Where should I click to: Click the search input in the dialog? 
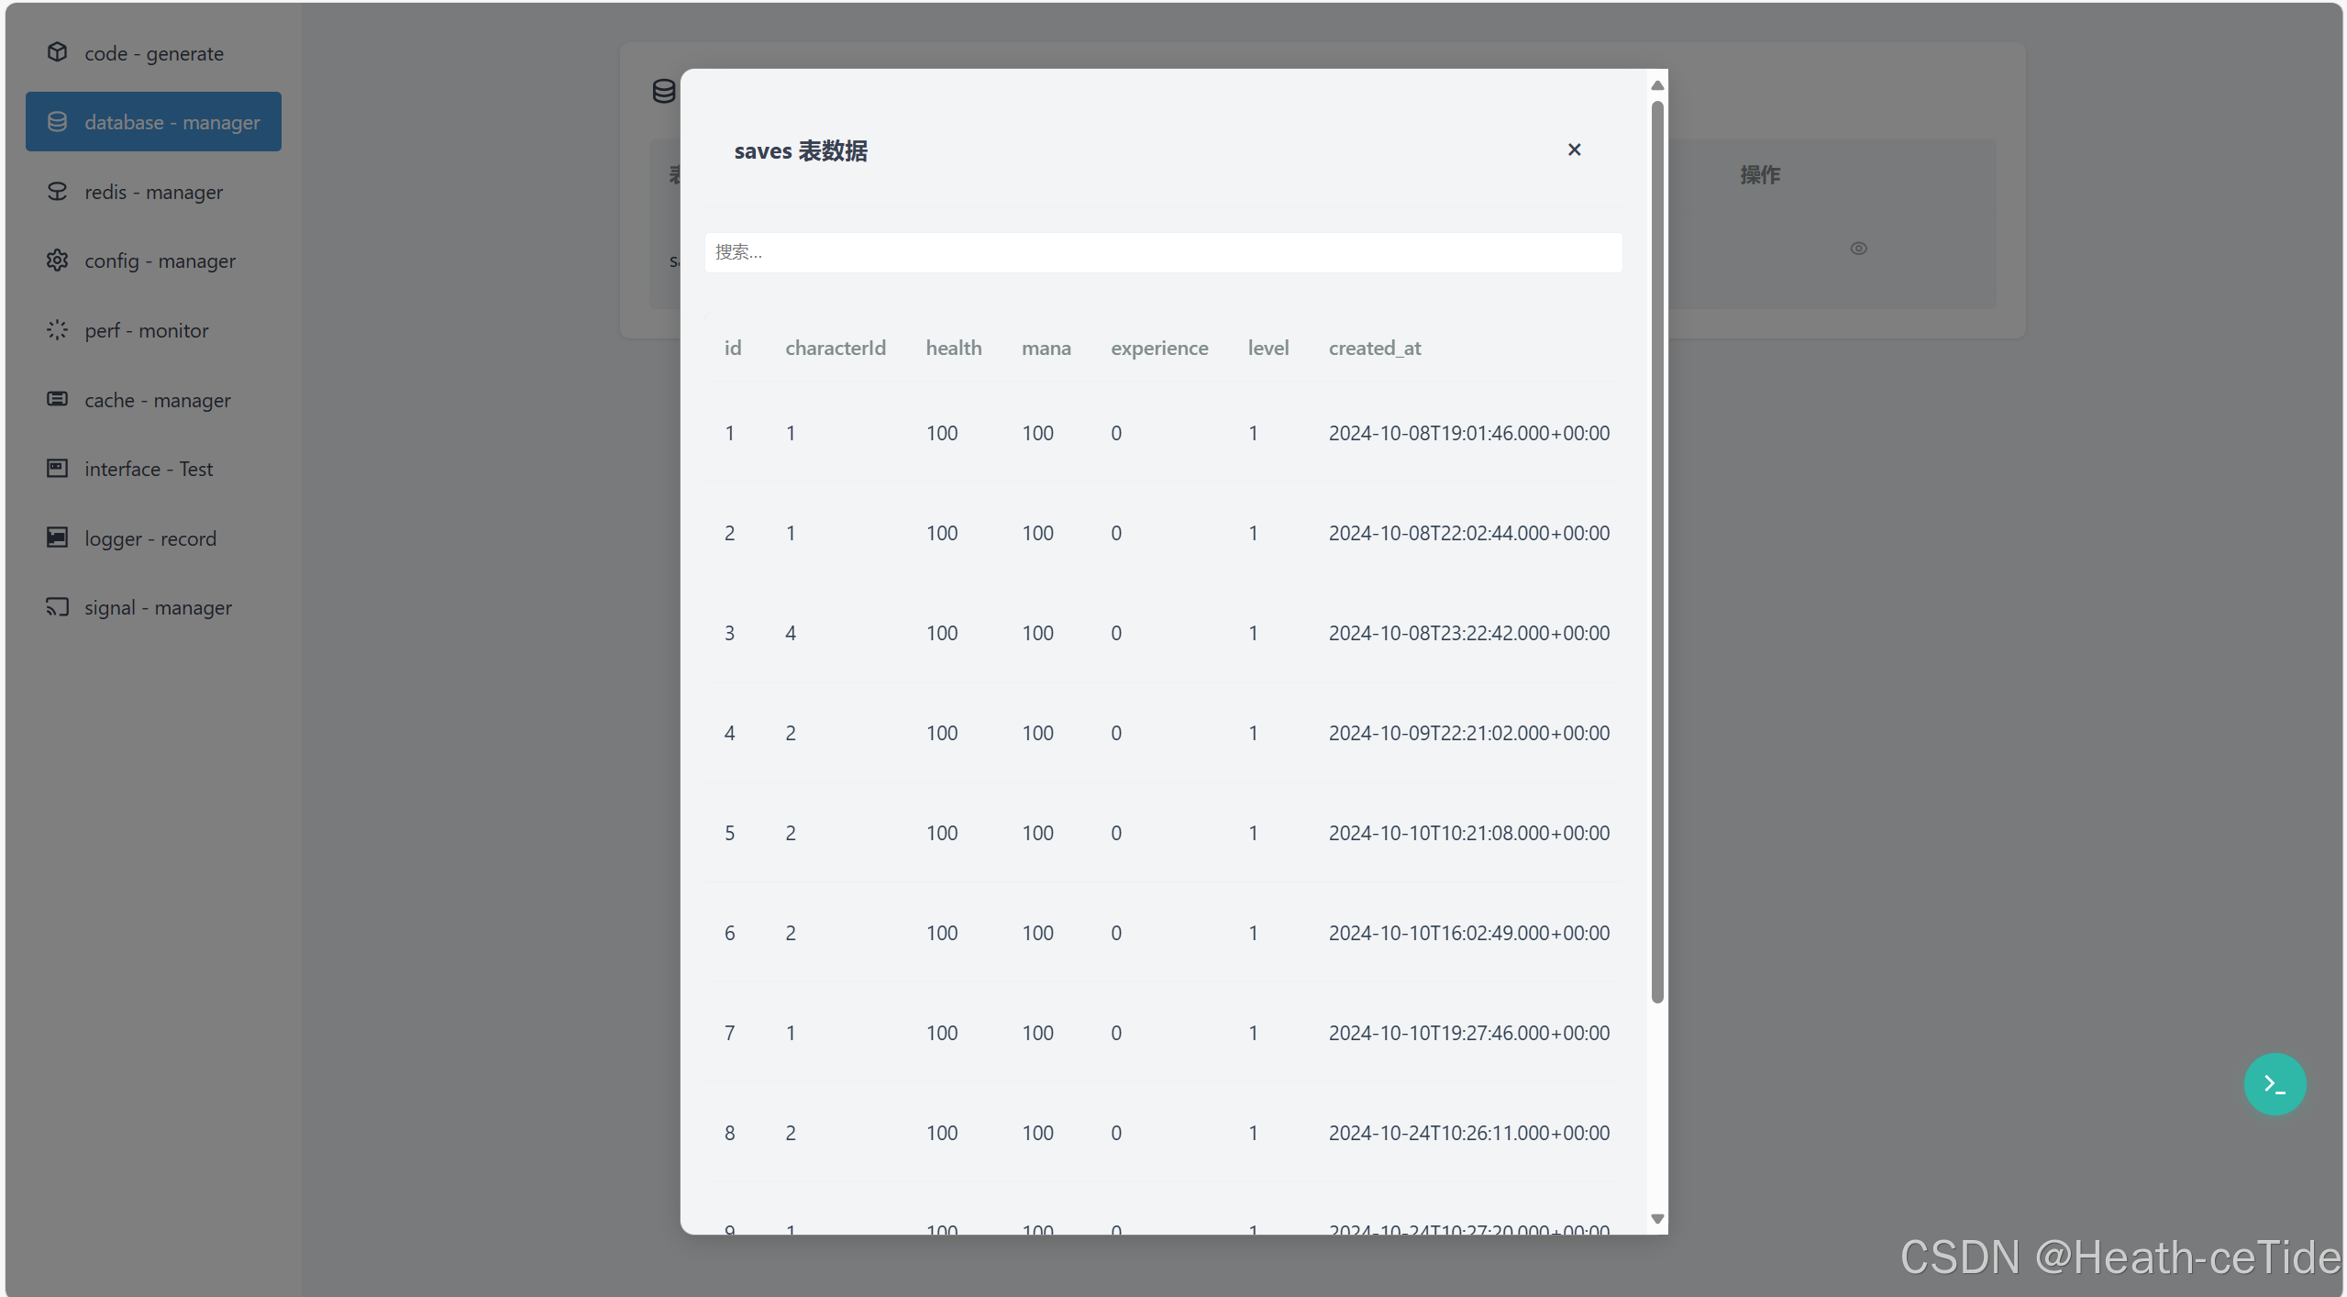pos(1162,252)
